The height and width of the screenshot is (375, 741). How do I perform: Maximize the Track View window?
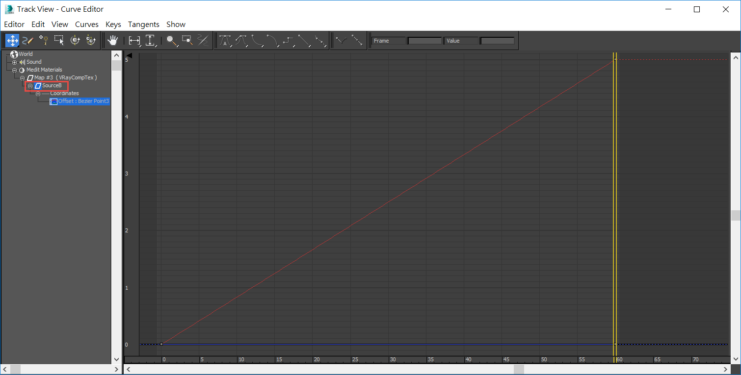[x=697, y=9]
